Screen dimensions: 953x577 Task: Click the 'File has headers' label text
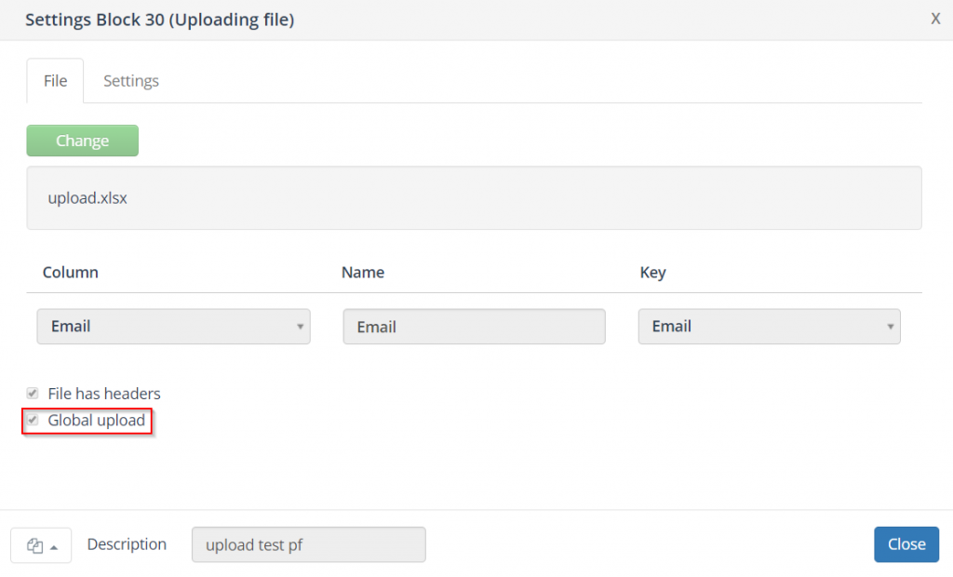pos(104,394)
